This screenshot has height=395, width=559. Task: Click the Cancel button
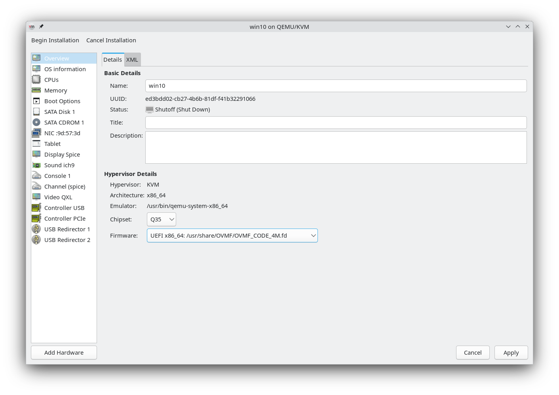473,353
